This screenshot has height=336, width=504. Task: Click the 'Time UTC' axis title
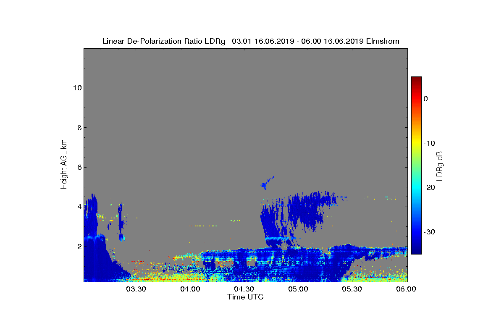246,297
